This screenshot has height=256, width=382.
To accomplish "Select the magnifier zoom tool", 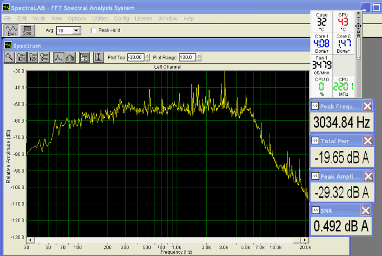I will (x=10, y=57).
